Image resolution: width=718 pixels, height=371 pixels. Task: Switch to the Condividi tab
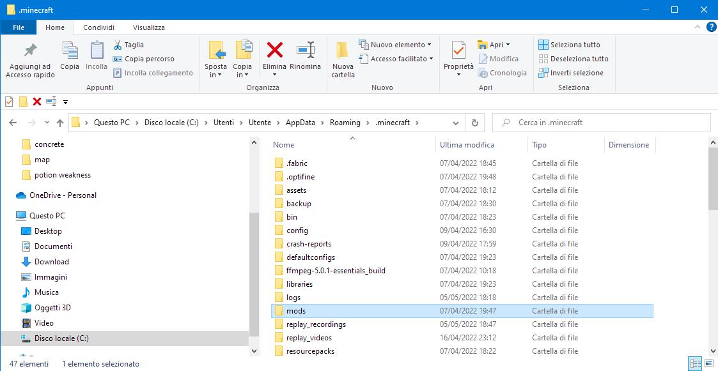pyautogui.click(x=99, y=27)
